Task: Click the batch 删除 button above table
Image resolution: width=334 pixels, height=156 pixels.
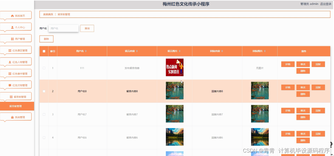Action: click(x=47, y=39)
